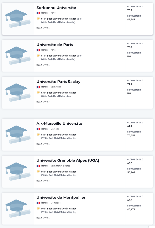
Task: Click the French flag under Sorbonne Universite
Action: point(38,13)
